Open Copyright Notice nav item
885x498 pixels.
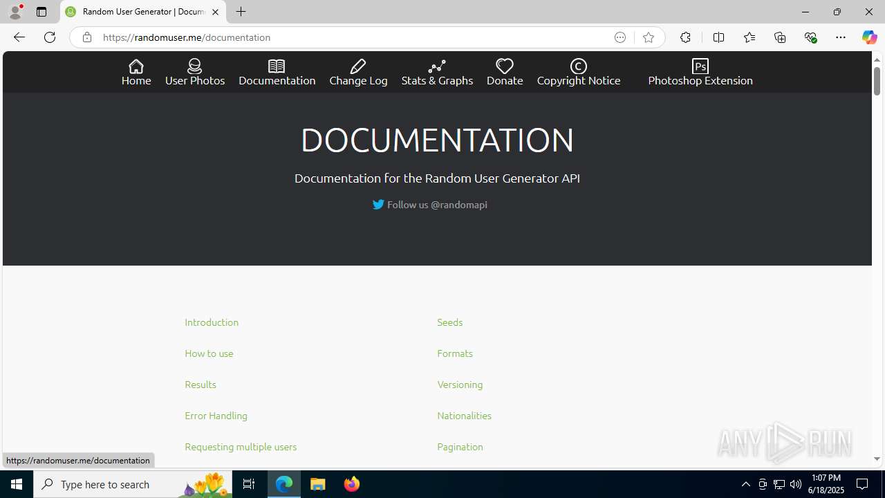[579, 73]
